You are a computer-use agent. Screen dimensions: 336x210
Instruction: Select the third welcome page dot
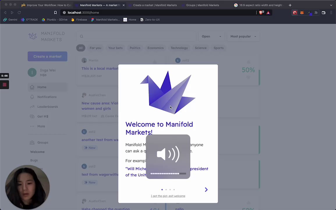click(170, 190)
